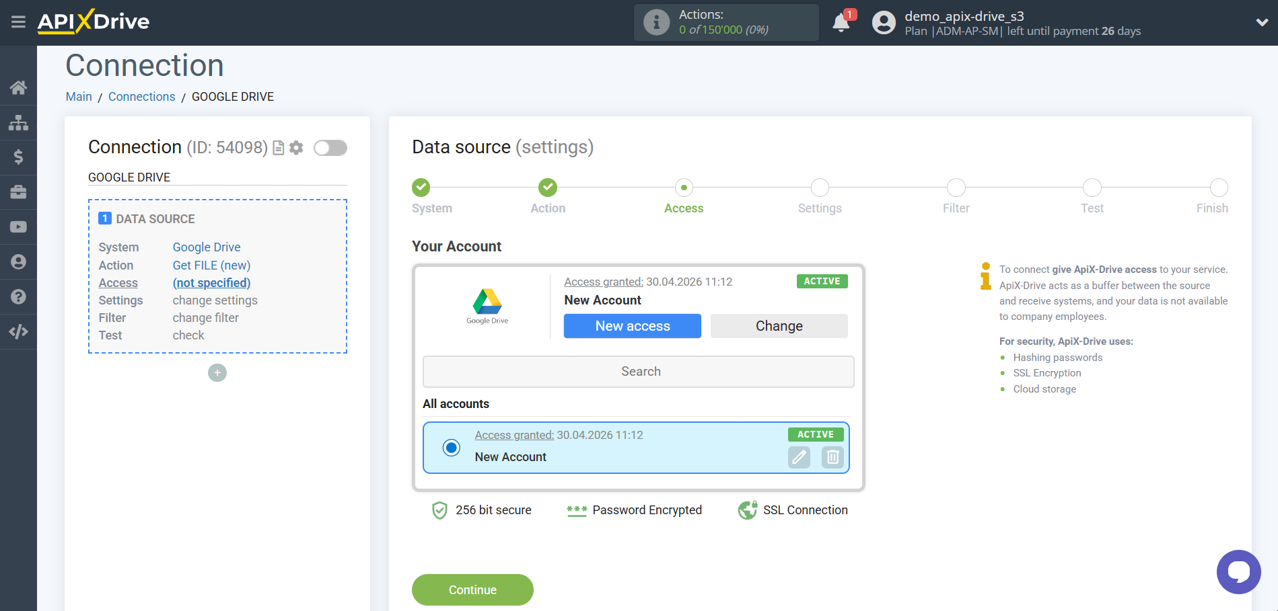Open the Get FILE (new) action link
Viewport: 1278px width, 611px height.
point(211,266)
